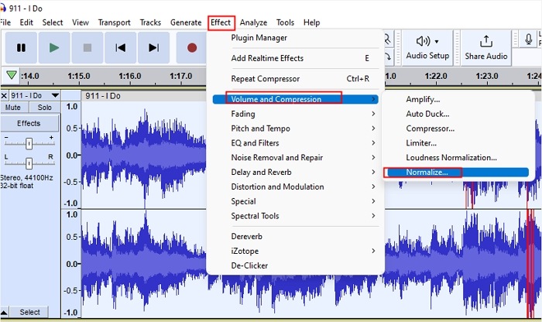Open the Tracks menu
Screen dimensions: 542x322
tap(150, 22)
